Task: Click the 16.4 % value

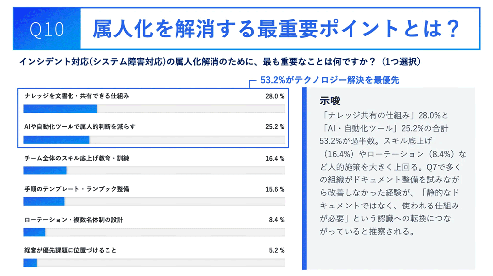Action: 275,159
